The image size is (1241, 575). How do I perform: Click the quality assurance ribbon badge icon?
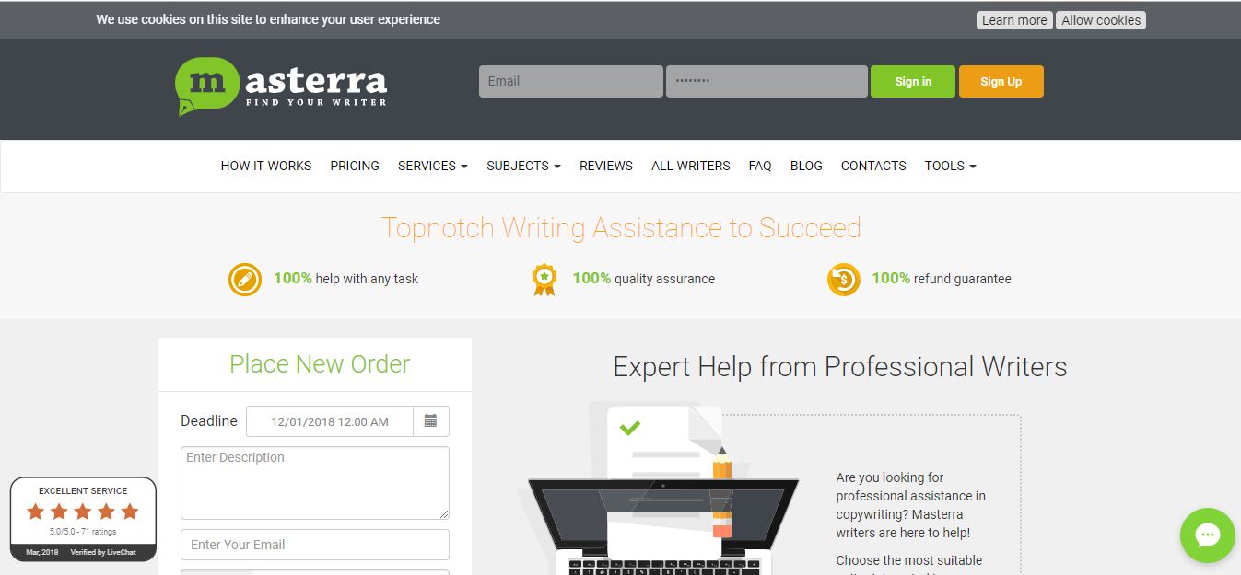tap(544, 280)
